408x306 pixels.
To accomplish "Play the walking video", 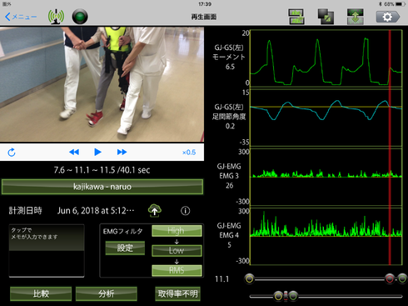I will pyautogui.click(x=97, y=152).
